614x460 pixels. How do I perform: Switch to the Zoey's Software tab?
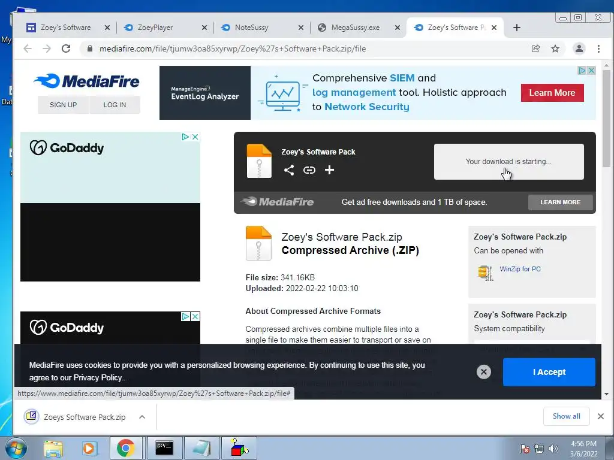pos(65,28)
